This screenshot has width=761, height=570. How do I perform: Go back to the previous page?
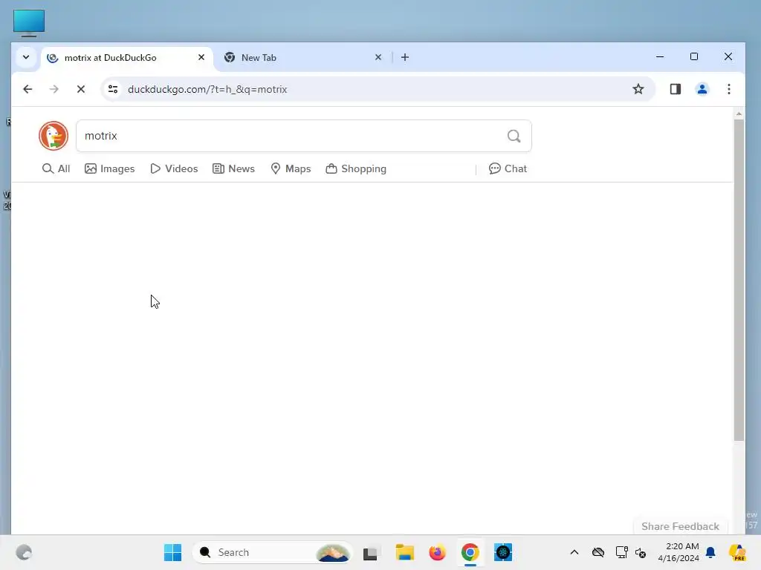coord(27,89)
